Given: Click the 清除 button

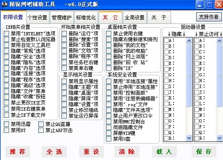Looking at the screenshot, I should [x=127, y=152].
